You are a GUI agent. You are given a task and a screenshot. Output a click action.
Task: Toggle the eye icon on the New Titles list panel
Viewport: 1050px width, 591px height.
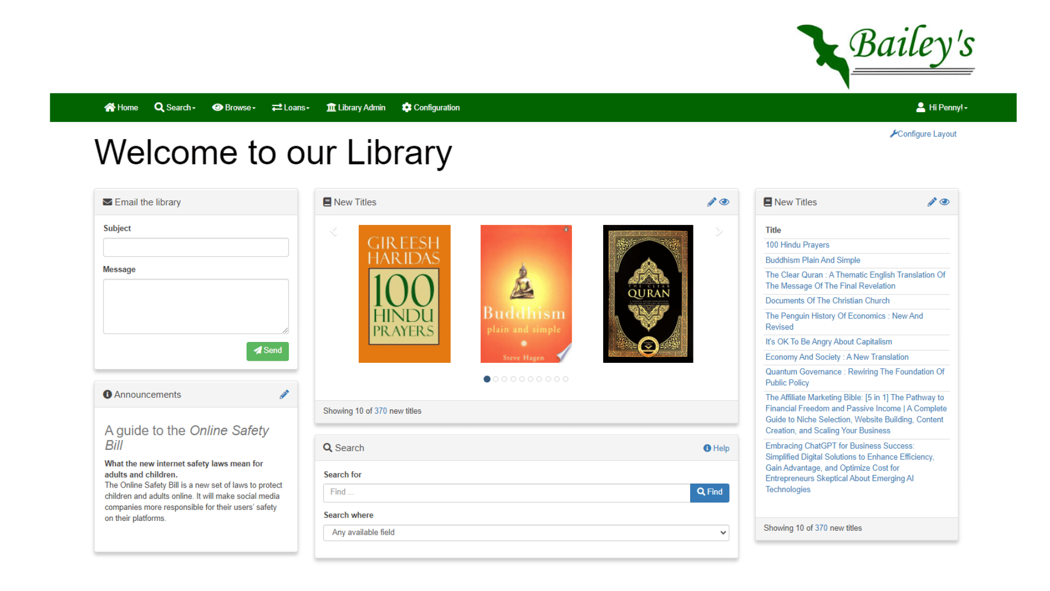click(944, 202)
